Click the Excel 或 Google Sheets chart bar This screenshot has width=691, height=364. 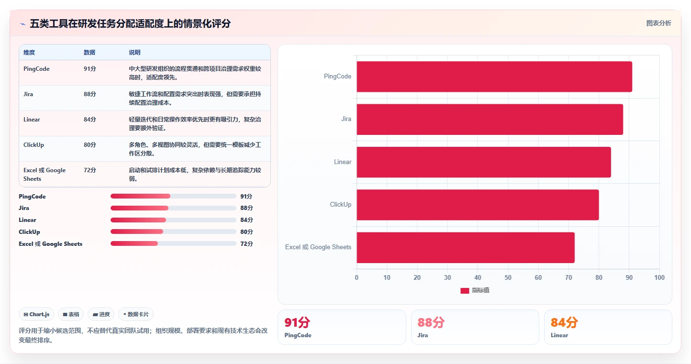(466, 247)
